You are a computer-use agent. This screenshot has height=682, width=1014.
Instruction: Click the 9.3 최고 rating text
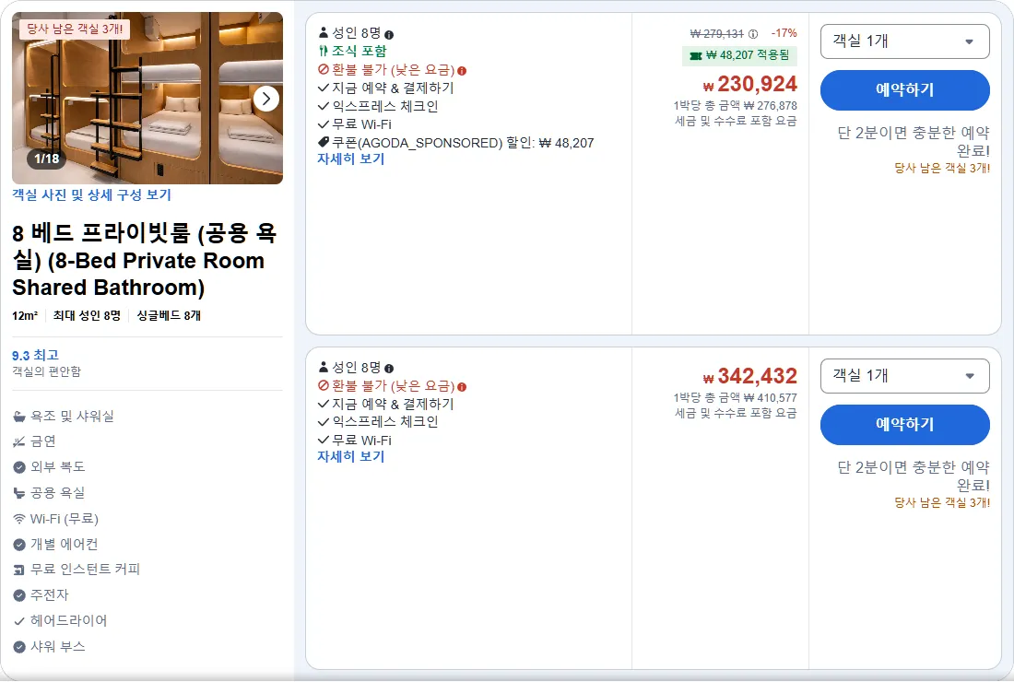pyautogui.click(x=36, y=355)
